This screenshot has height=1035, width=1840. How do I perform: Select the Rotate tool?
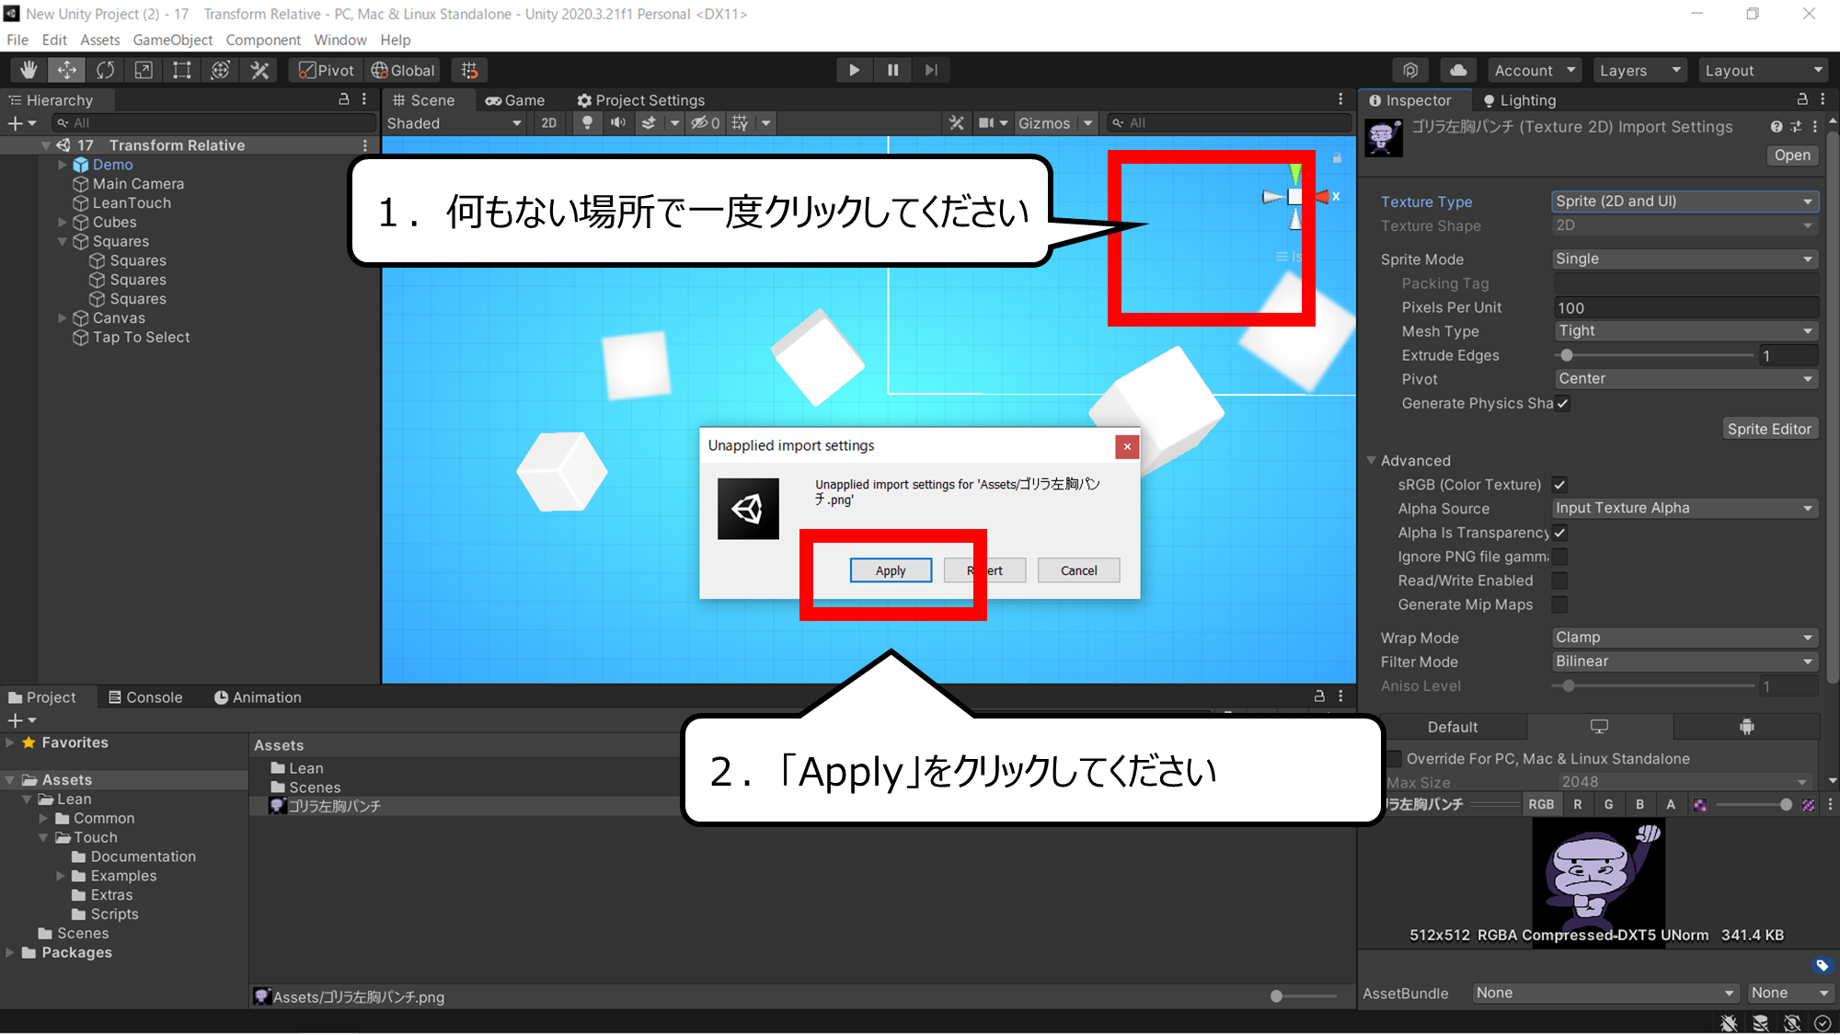coord(106,70)
